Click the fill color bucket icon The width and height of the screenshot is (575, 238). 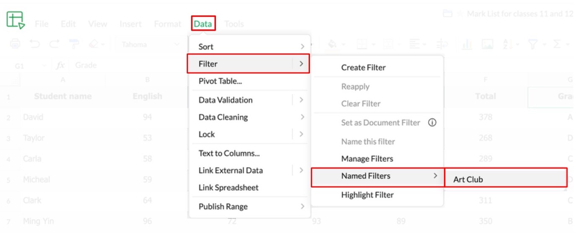[x=332, y=44]
